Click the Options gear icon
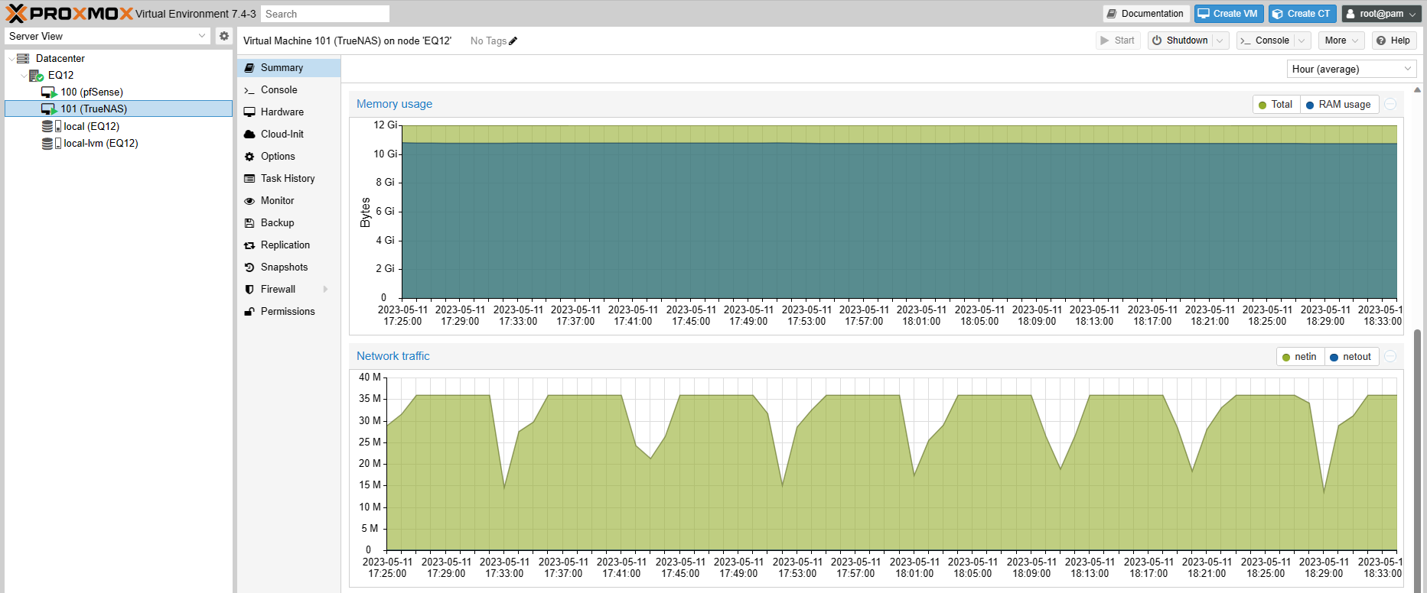The height and width of the screenshot is (593, 1427). pyautogui.click(x=249, y=156)
